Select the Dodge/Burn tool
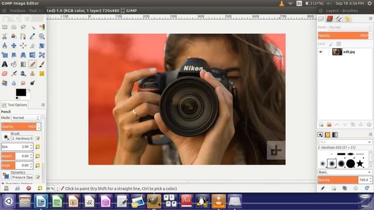Image resolution: width=374 pixels, height=210 pixels. [33, 83]
